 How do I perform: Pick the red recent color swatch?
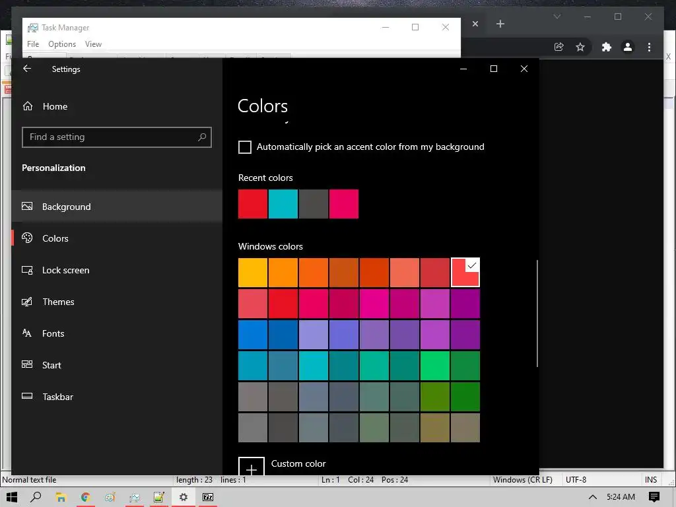(253, 204)
